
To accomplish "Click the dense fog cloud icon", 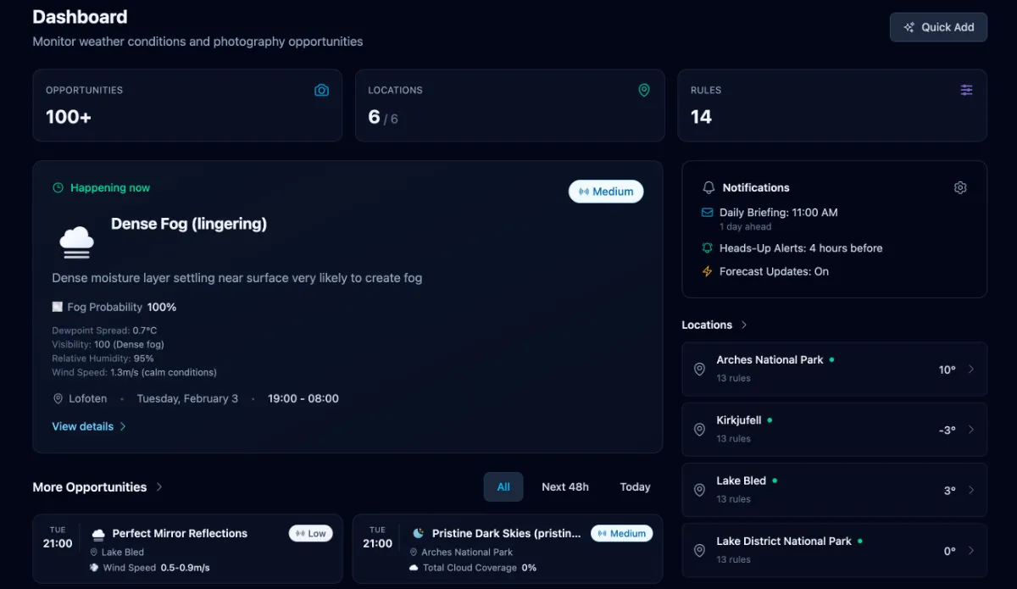I will [x=76, y=242].
